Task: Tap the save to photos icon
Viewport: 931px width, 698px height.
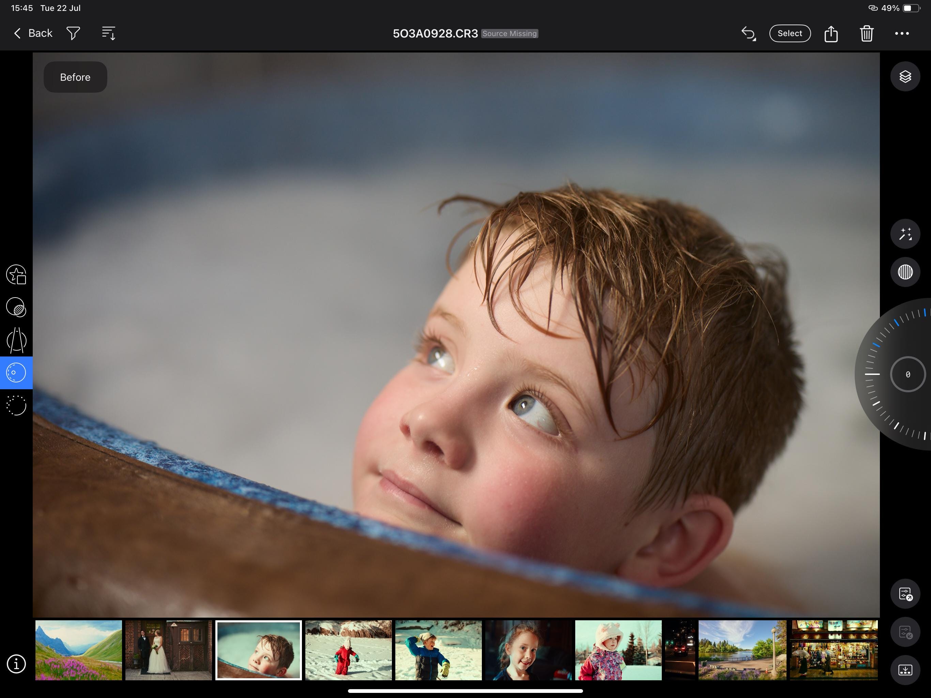Action: (905, 670)
